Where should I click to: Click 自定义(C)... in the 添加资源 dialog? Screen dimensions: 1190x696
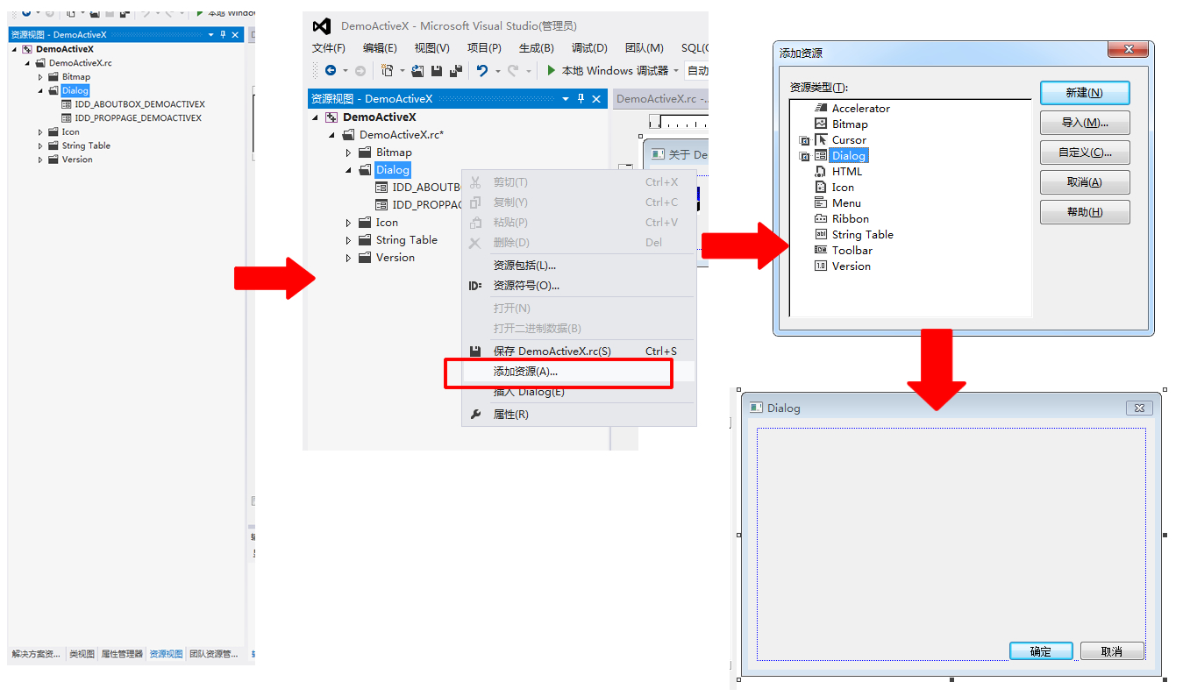[1085, 152]
